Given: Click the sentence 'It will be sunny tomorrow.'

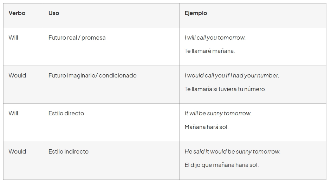Looking at the screenshot, I should coord(218,113).
